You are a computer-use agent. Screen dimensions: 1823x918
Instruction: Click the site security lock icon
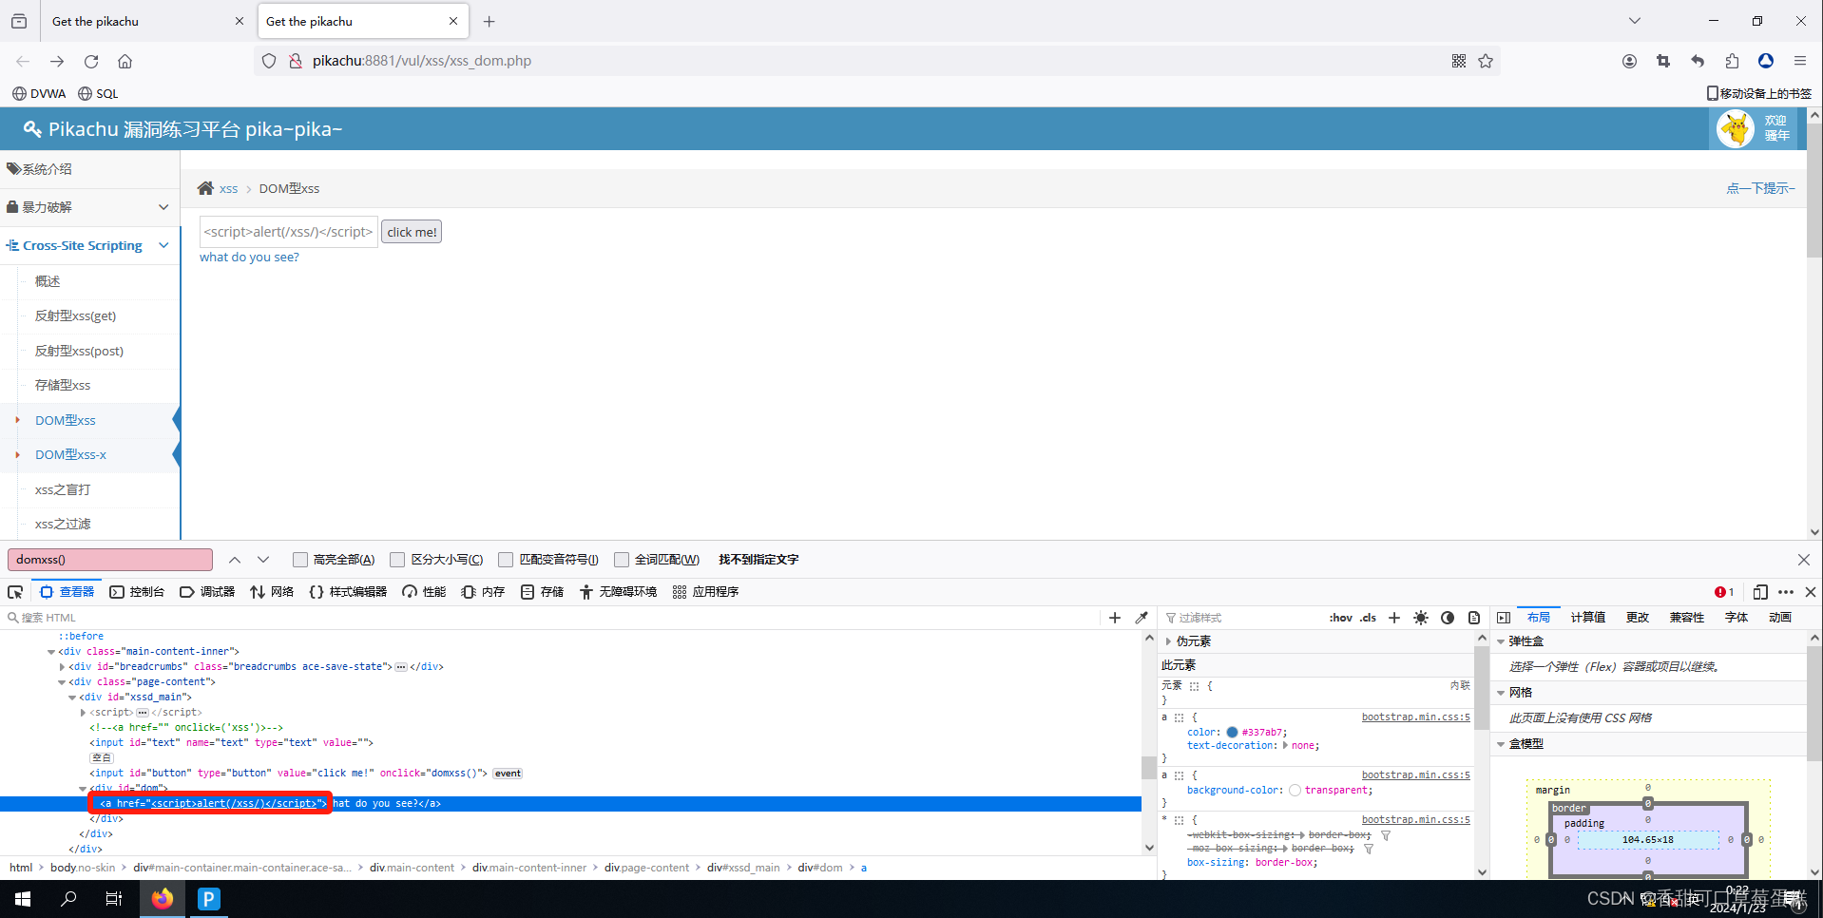[x=296, y=61]
